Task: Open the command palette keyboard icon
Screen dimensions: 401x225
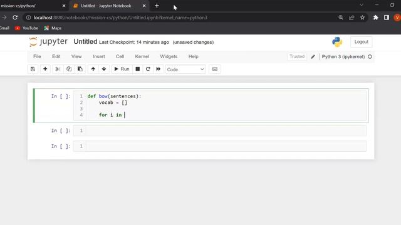Action: point(214,69)
